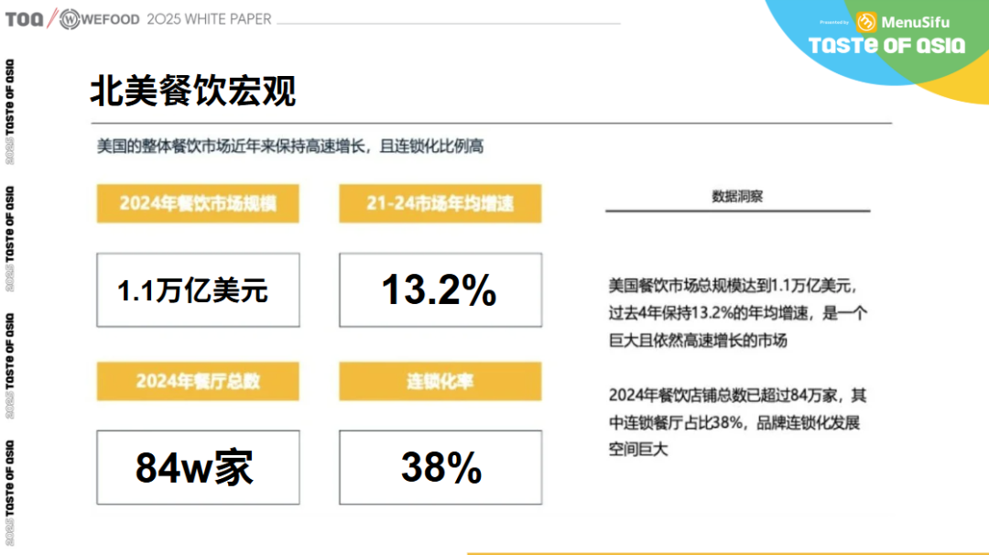Viewport: 989px width, 555px height.
Task: Click the paragraph starting 美国餐饮市场总规模
Action: (738, 313)
